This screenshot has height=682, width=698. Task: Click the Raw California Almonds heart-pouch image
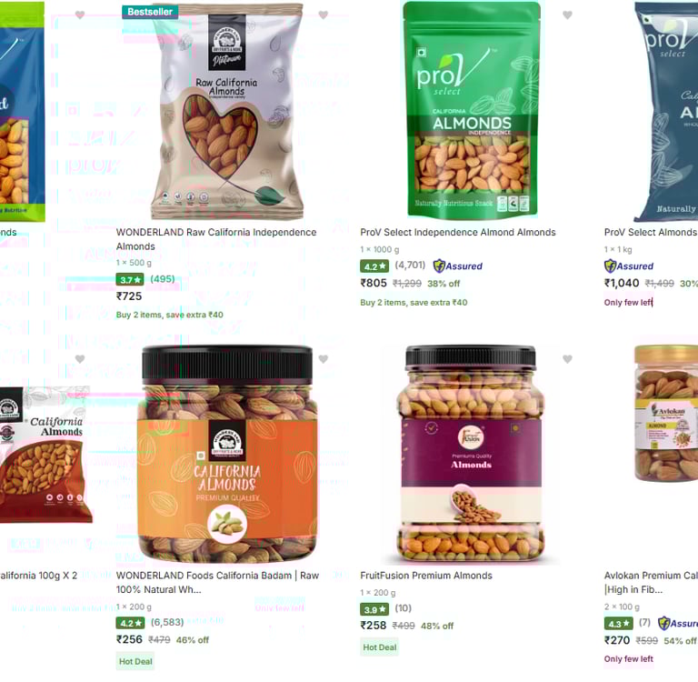point(228,111)
